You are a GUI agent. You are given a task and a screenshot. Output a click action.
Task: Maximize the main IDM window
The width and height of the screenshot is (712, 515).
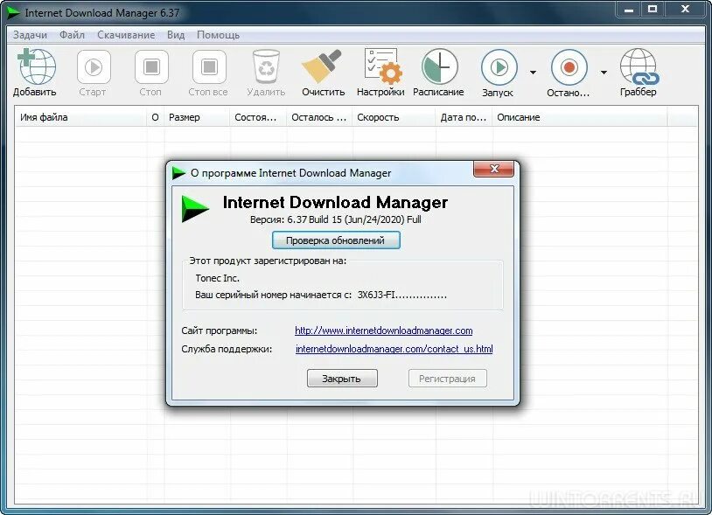coord(652,9)
